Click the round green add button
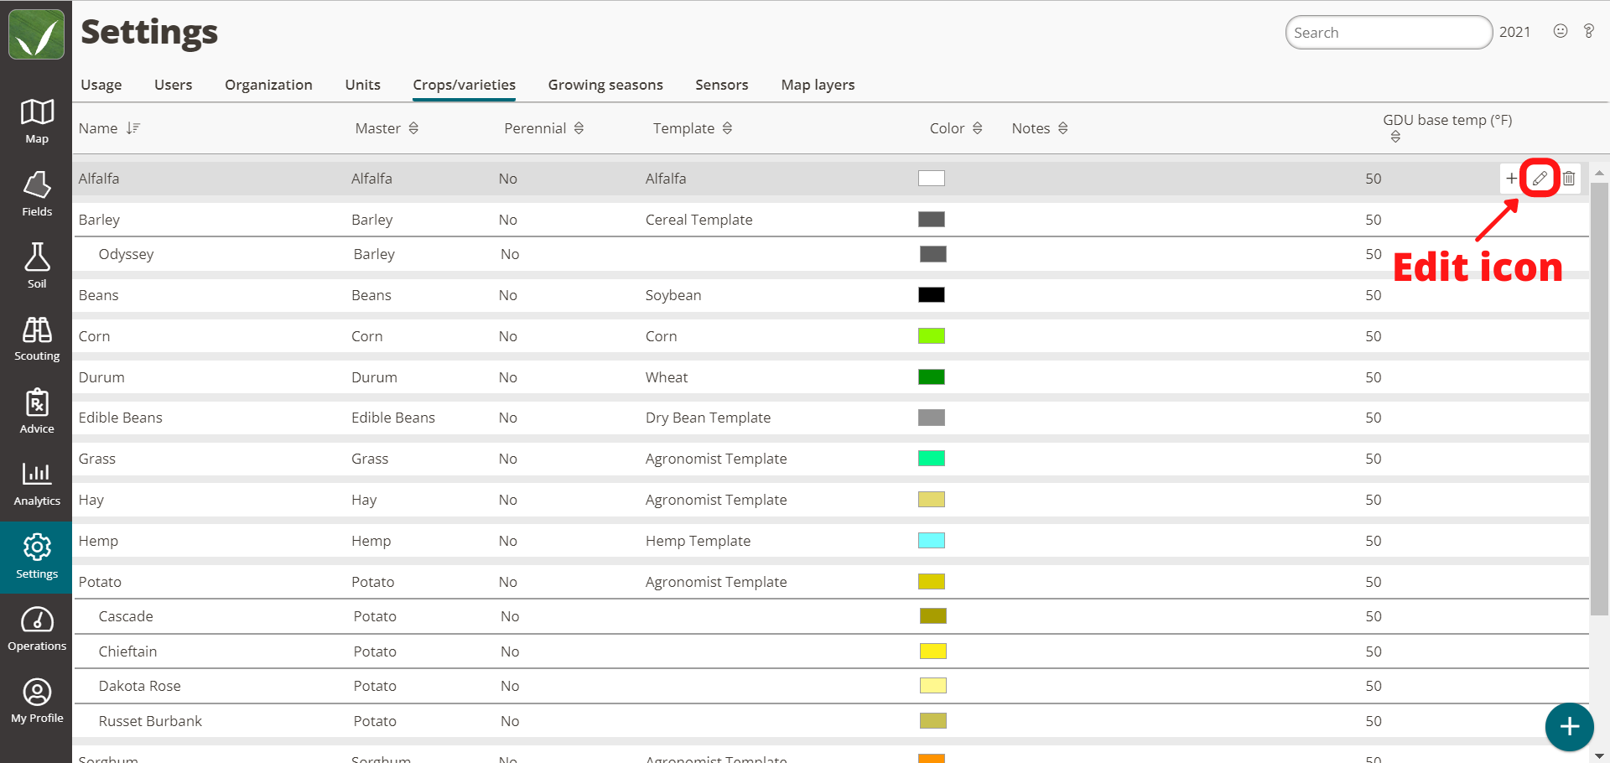This screenshot has width=1610, height=763. pyautogui.click(x=1569, y=727)
